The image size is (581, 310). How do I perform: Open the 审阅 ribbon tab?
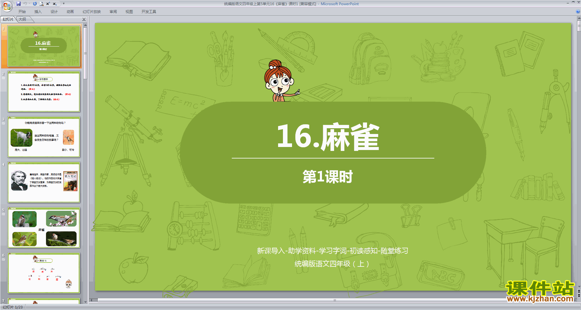coord(113,11)
